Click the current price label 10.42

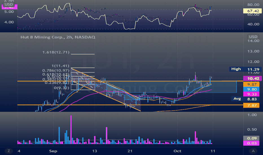click(x=252, y=78)
